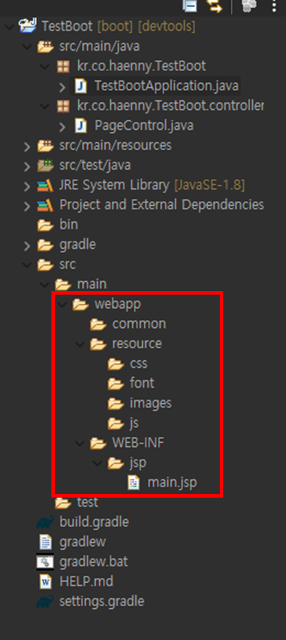Collapse the jsp folder node
The image size is (286, 640).
click(97, 463)
